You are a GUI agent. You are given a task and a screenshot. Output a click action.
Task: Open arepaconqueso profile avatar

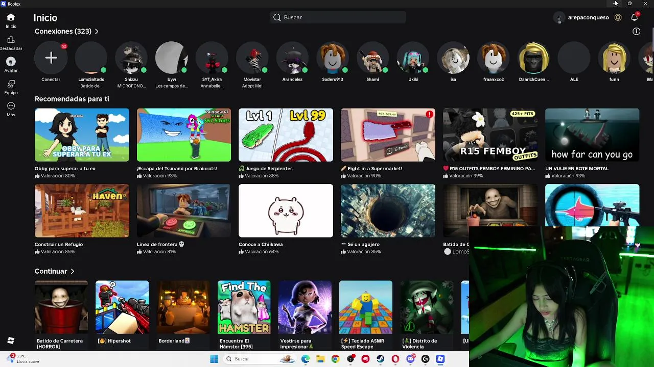tap(559, 17)
